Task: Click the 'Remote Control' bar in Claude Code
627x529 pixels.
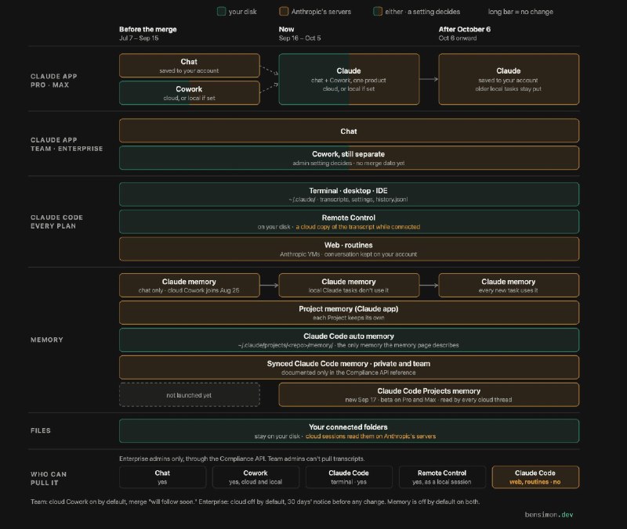Action: pyautogui.click(x=349, y=221)
